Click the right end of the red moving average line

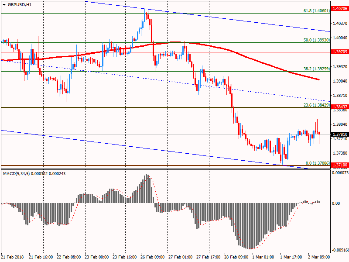[319, 79]
